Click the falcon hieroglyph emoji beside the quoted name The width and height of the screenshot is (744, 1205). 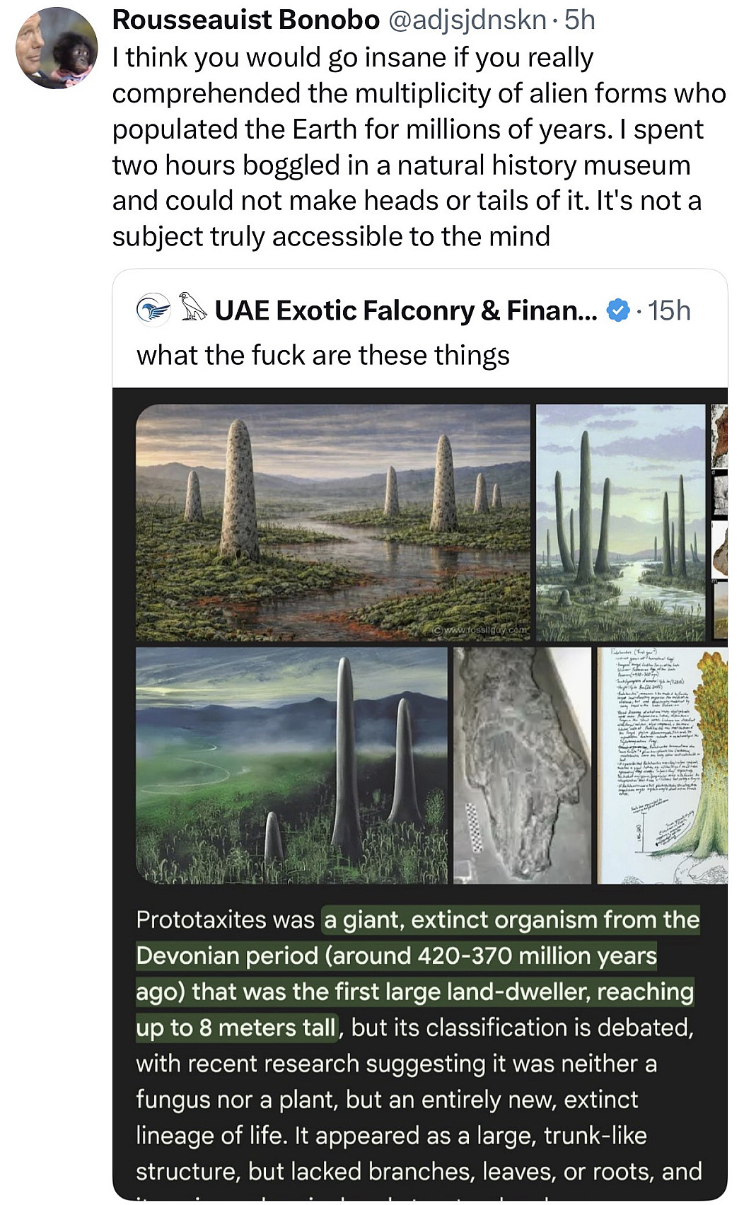pyautogui.click(x=192, y=308)
